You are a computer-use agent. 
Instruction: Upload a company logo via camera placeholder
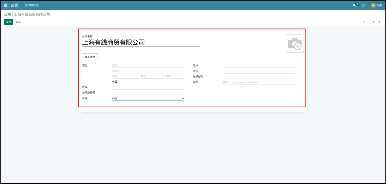point(295,43)
